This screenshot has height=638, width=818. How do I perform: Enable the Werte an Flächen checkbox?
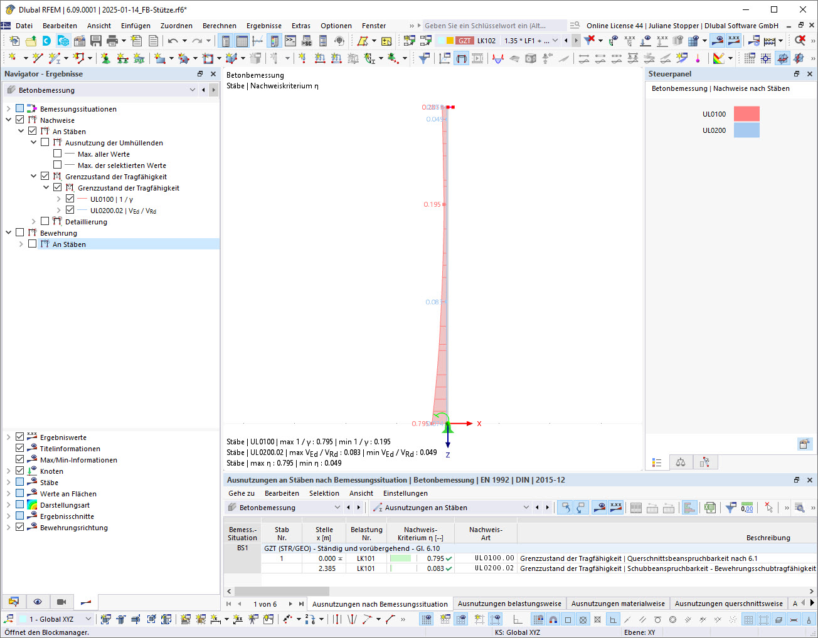tap(19, 494)
